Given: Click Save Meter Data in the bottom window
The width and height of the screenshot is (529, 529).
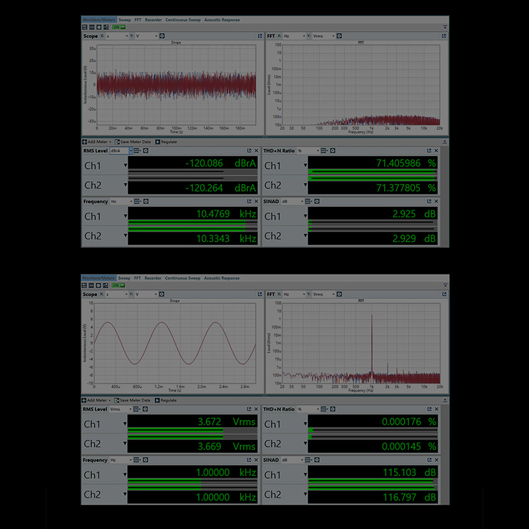Looking at the screenshot, I should point(133,400).
